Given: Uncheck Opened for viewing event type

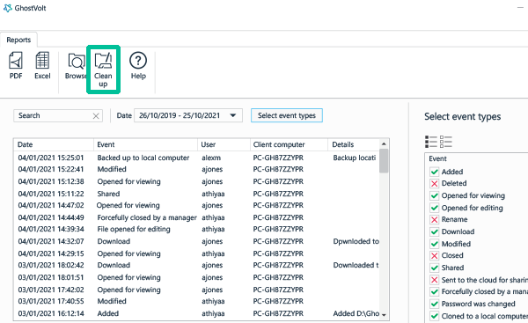Looking at the screenshot, I should pyautogui.click(x=434, y=195).
